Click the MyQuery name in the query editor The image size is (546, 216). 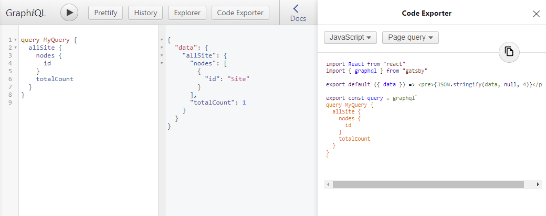56,40
